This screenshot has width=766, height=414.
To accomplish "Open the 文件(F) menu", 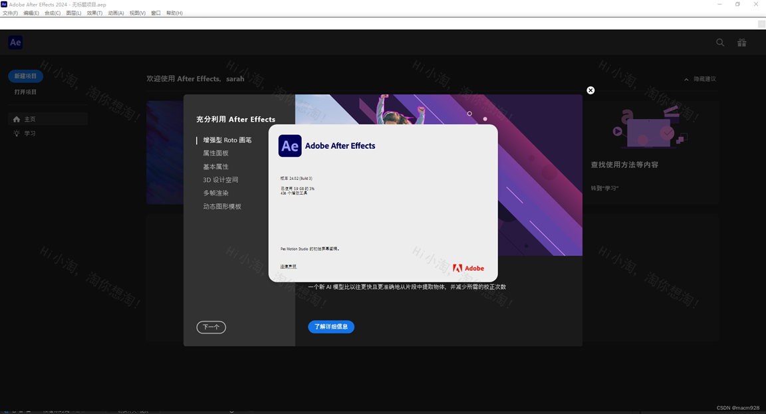I will tap(10, 13).
